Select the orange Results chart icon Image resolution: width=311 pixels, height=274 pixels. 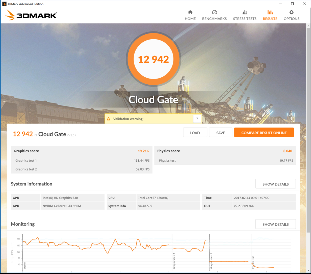pyautogui.click(x=270, y=12)
